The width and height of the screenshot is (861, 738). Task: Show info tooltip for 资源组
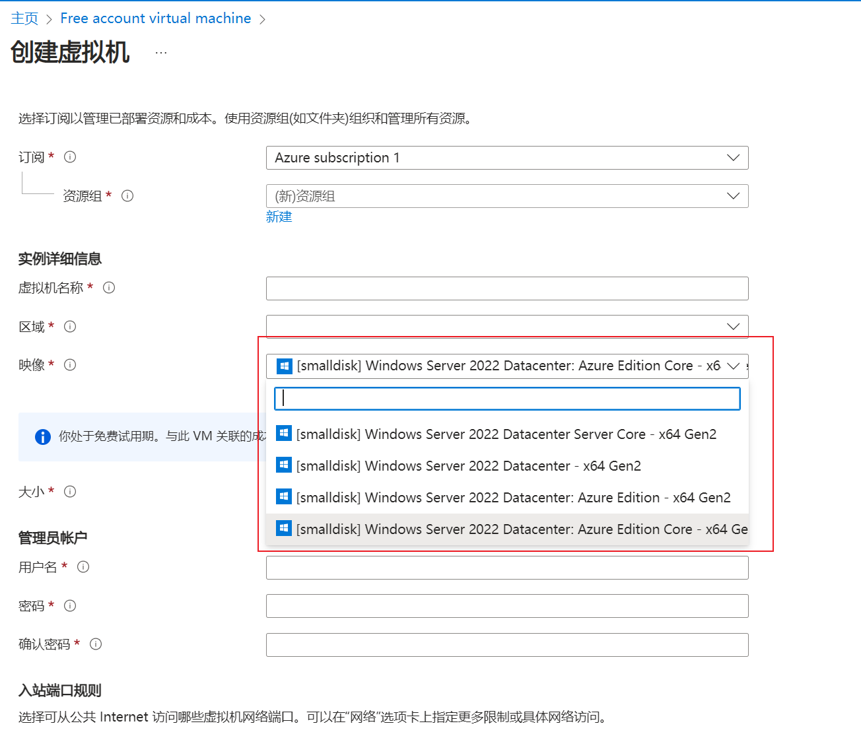coord(127,196)
